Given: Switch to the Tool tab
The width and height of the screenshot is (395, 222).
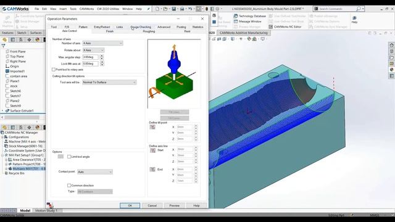Looking at the screenshot, I should [54, 27].
